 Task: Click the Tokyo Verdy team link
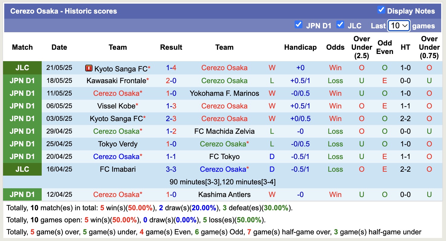118,144
